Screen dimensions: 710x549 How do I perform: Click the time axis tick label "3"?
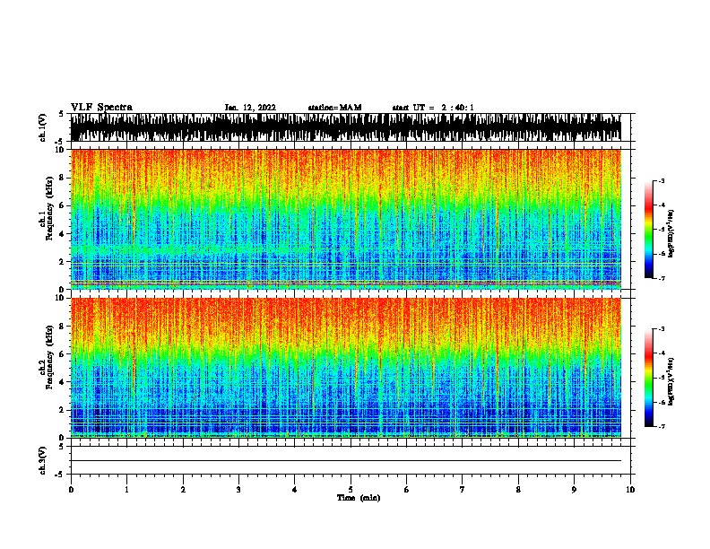pos(238,490)
